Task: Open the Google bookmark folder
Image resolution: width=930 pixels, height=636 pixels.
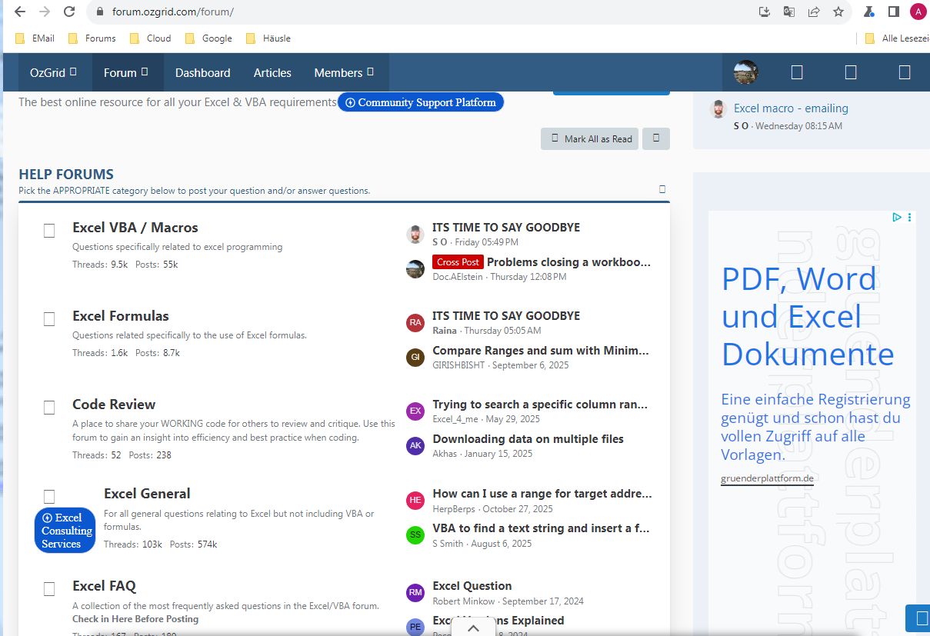Action: point(208,38)
